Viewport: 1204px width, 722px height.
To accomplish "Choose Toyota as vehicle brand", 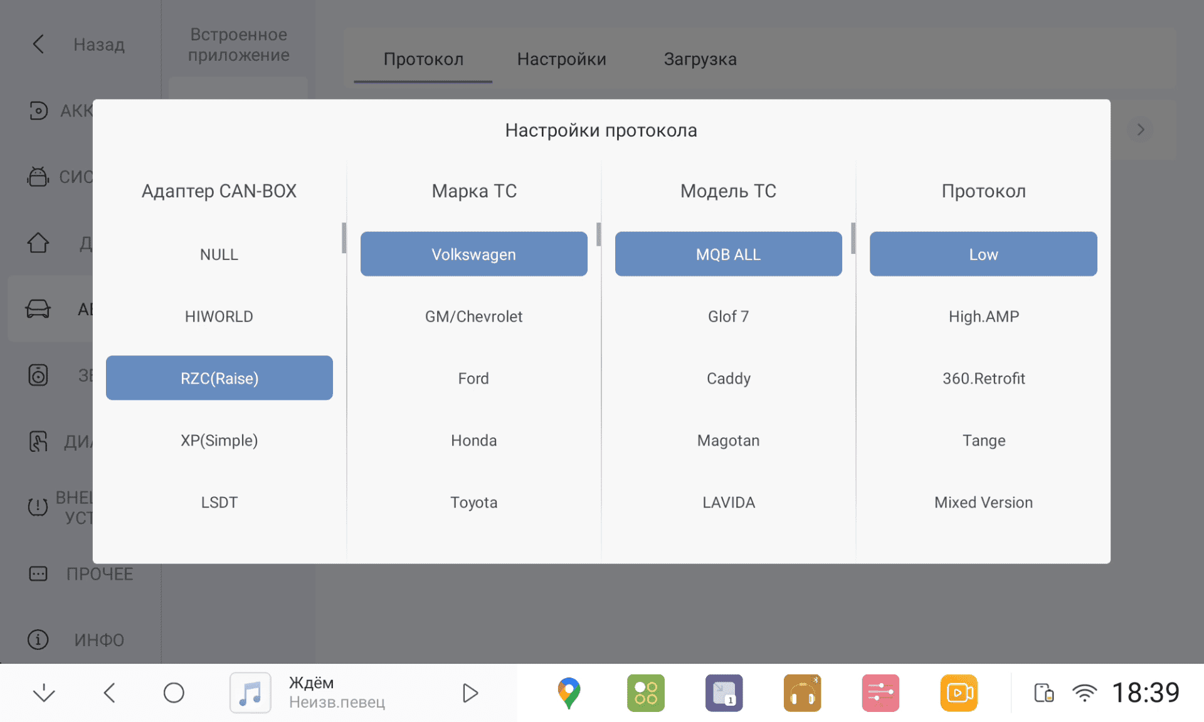I will coord(473,502).
